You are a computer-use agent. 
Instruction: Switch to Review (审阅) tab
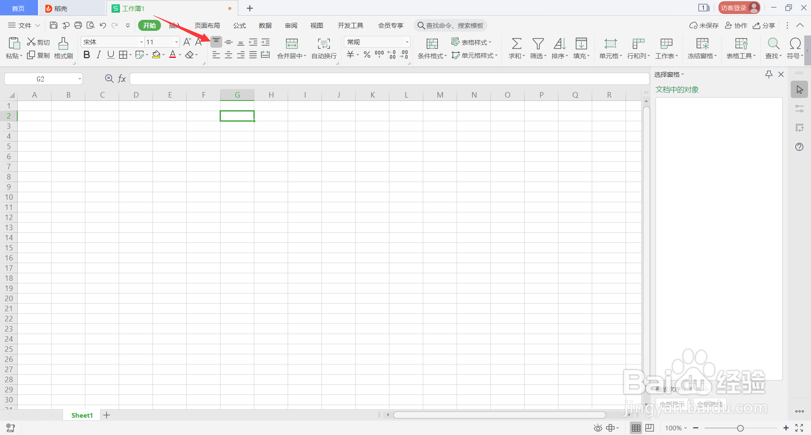[291, 25]
